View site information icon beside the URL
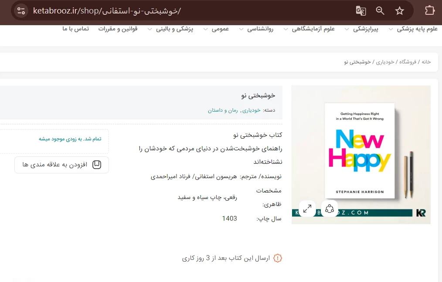 pyautogui.click(x=21, y=11)
